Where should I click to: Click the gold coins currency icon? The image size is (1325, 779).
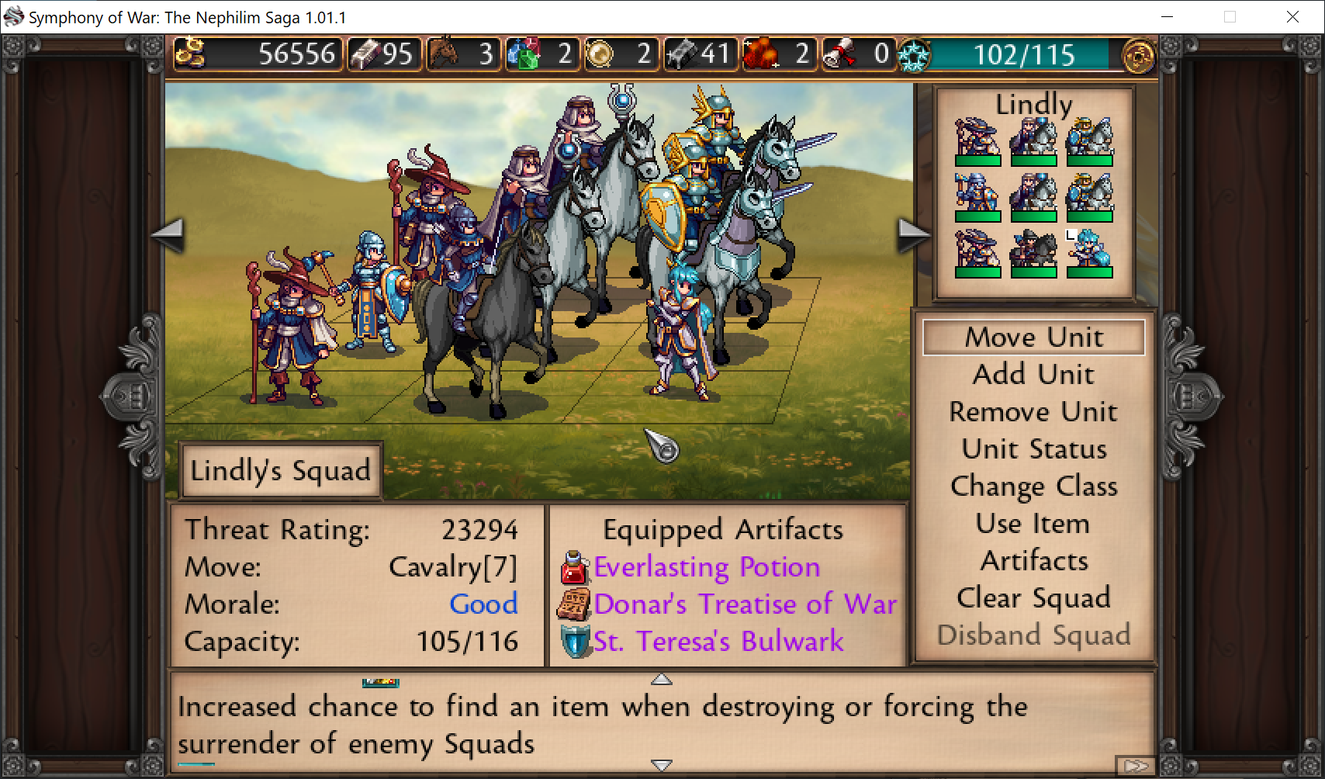pos(190,54)
